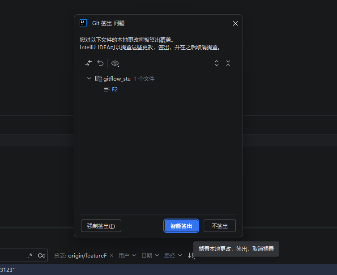Click the IntelliJ IDEA logo icon

(x=83, y=23)
